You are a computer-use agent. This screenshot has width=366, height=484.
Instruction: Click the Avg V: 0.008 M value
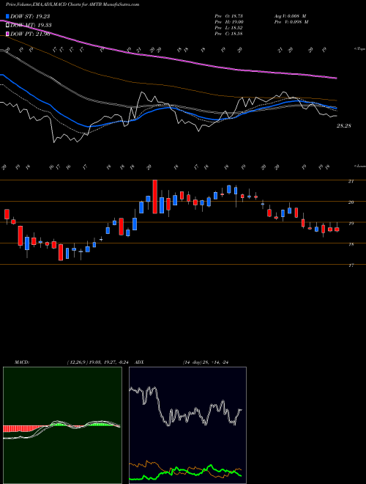pyautogui.click(x=291, y=16)
